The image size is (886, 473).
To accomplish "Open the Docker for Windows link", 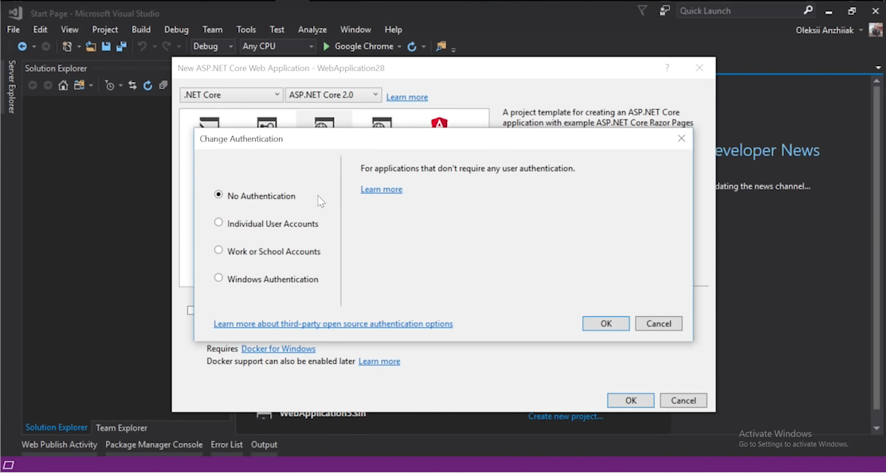I will 279,348.
